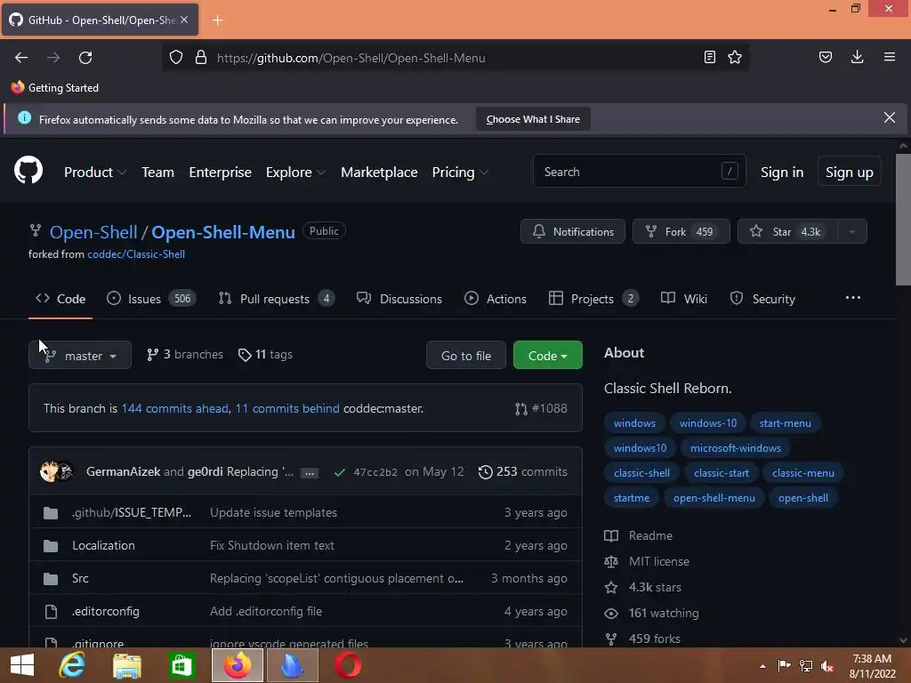
Task: Expand the dropdown arrow beside Star
Action: (852, 231)
